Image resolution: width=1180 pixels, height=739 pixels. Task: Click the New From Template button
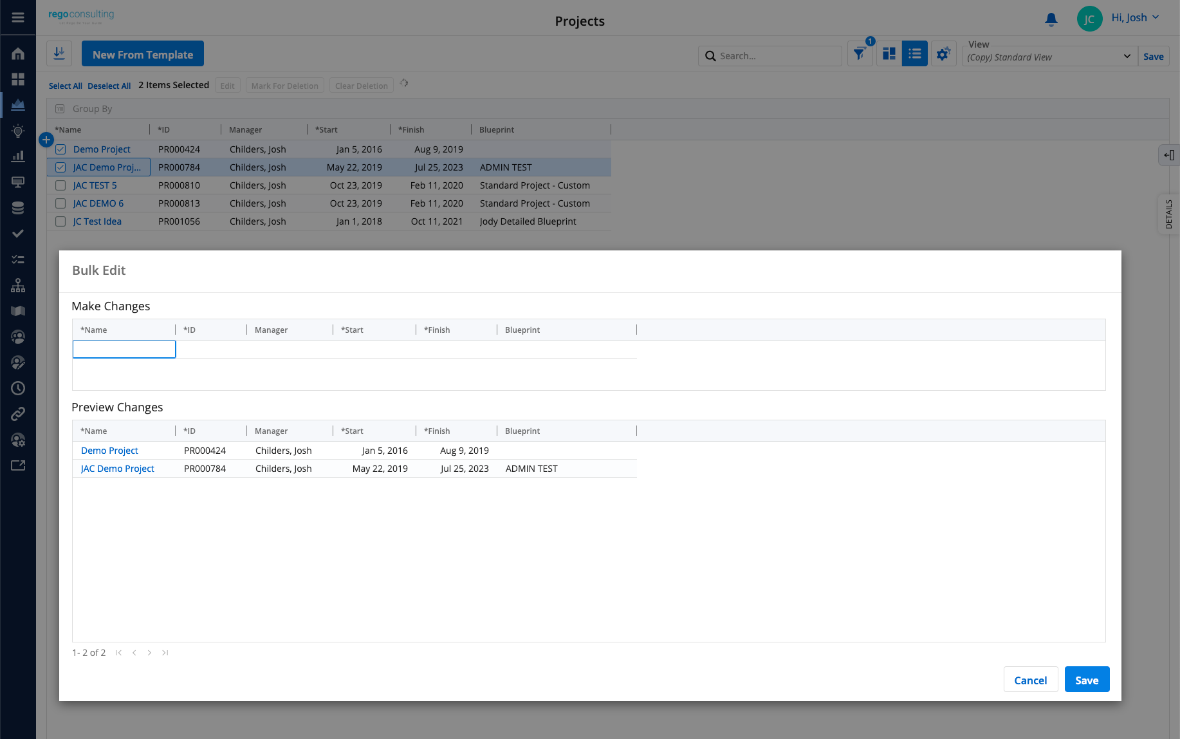pos(143,54)
